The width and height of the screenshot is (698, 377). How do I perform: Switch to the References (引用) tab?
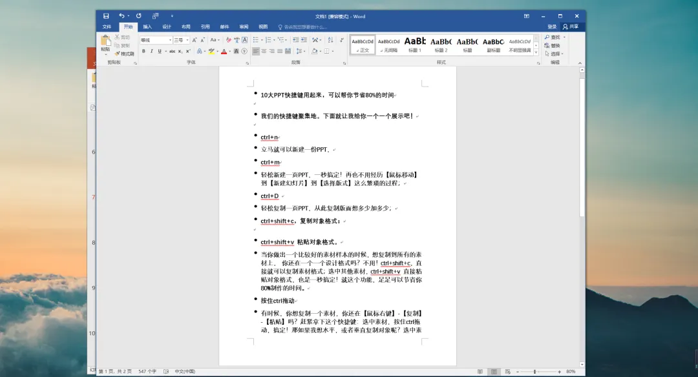coord(206,27)
